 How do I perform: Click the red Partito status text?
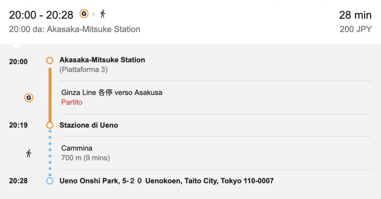72,102
